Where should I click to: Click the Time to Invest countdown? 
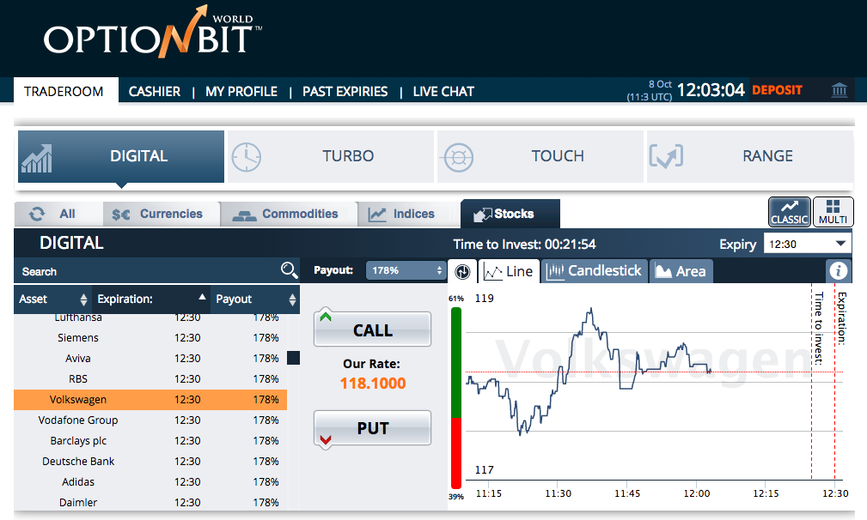(x=525, y=244)
